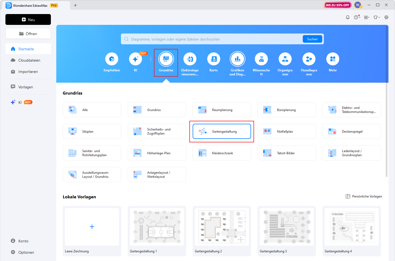Open the settings gear icon top right
The image size is (395, 261).
pos(386,17)
